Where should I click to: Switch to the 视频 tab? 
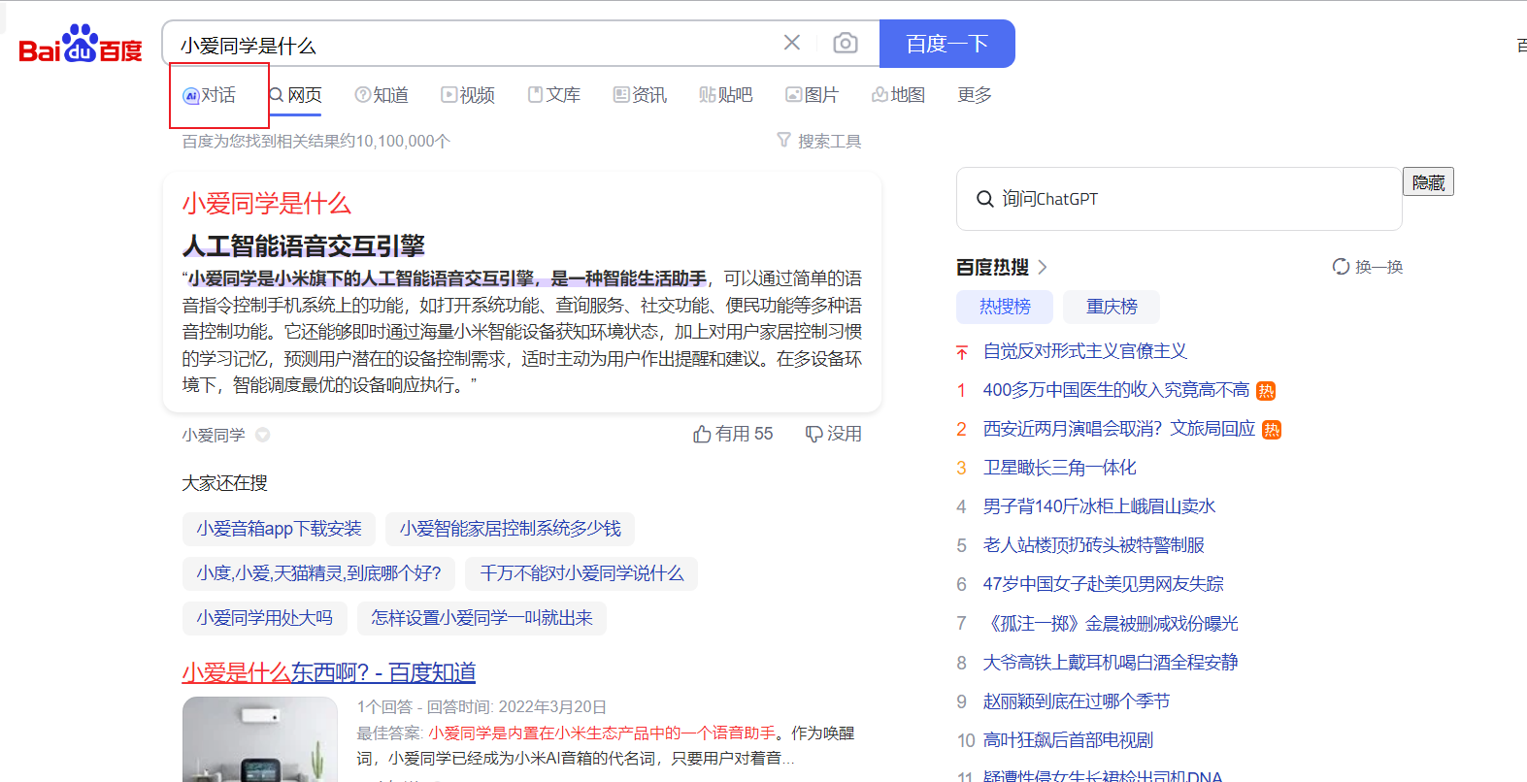468,95
